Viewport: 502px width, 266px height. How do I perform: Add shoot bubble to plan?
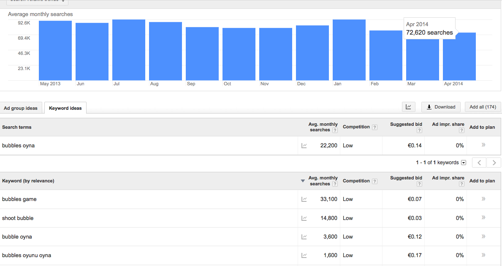(483, 218)
